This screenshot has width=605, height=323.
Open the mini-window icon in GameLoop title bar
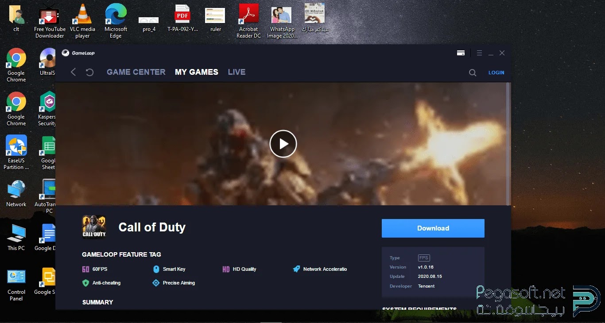click(x=461, y=53)
